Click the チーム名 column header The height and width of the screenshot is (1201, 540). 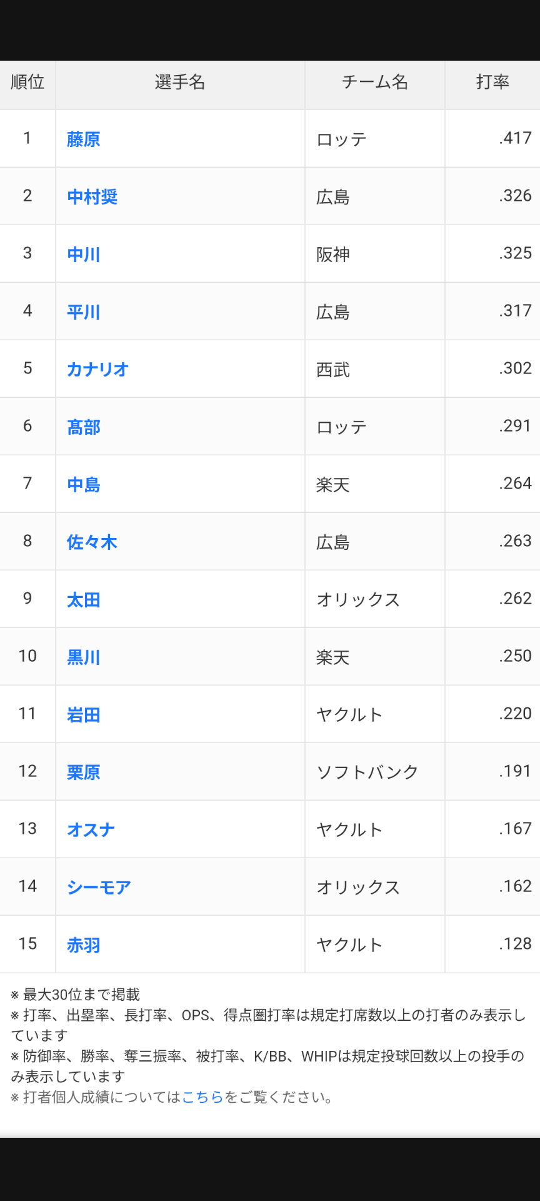point(374,82)
